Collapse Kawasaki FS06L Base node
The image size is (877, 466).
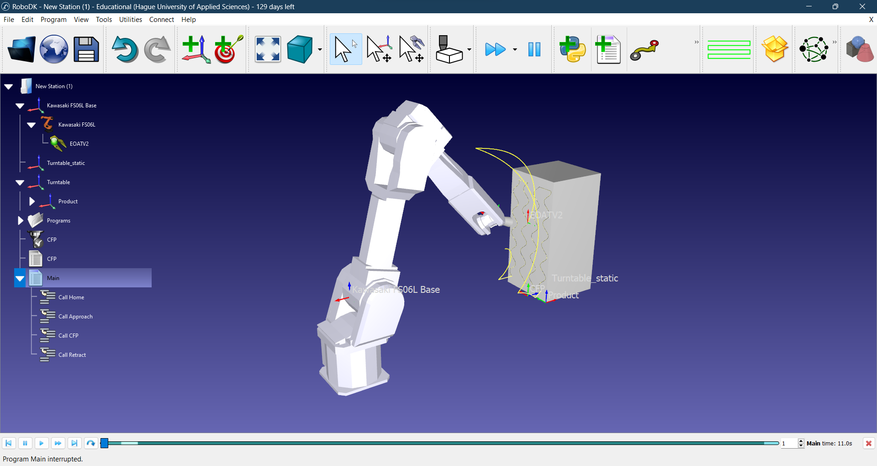(x=20, y=106)
